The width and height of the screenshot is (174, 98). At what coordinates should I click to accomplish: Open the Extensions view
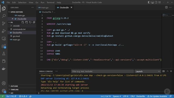4,46
